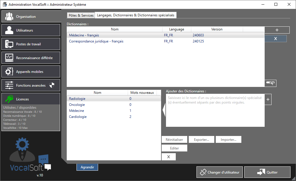Select the Langages, Dictionnaires & Dictionnaires spécialisés tab
296x181 pixels.
click(x=135, y=15)
